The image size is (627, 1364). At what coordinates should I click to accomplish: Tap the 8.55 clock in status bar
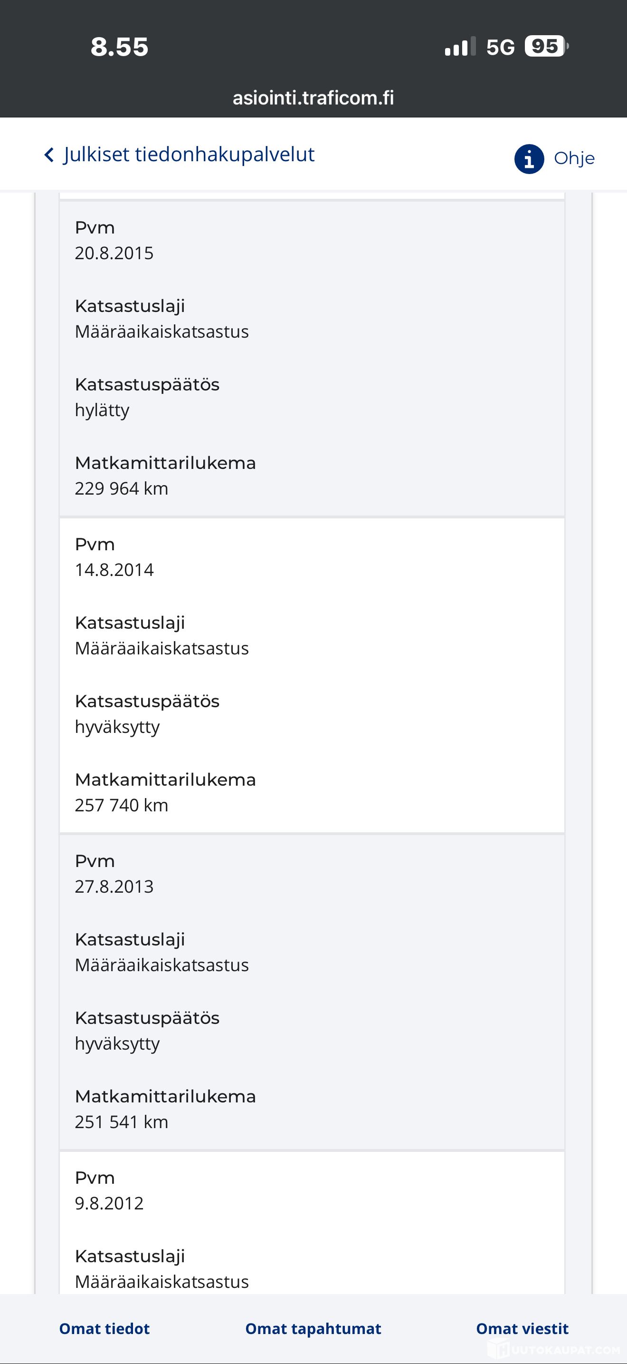(x=120, y=47)
